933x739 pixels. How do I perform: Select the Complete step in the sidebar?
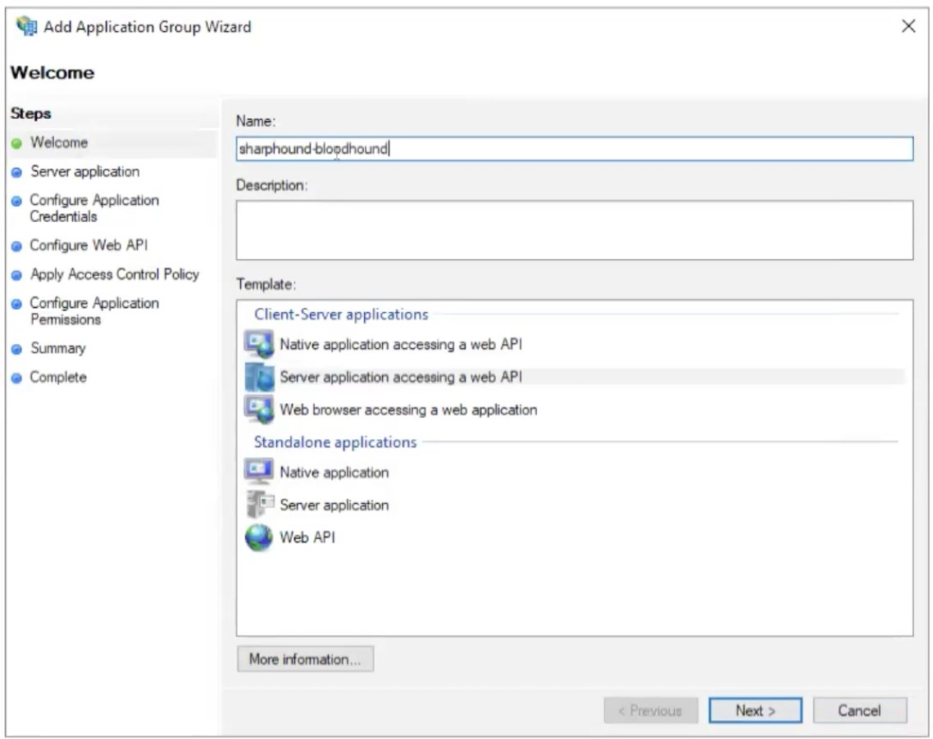[58, 377]
